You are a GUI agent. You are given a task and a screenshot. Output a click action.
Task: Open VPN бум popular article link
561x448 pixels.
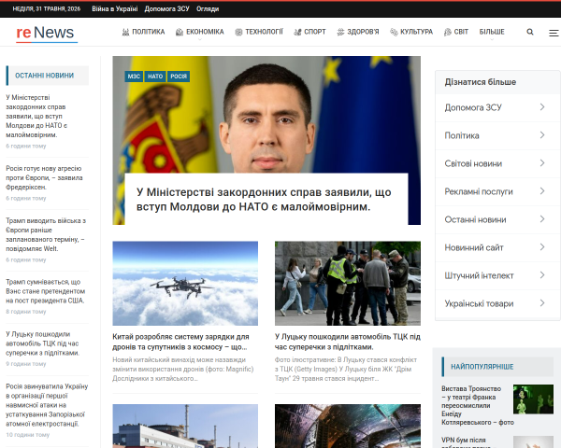(464, 442)
